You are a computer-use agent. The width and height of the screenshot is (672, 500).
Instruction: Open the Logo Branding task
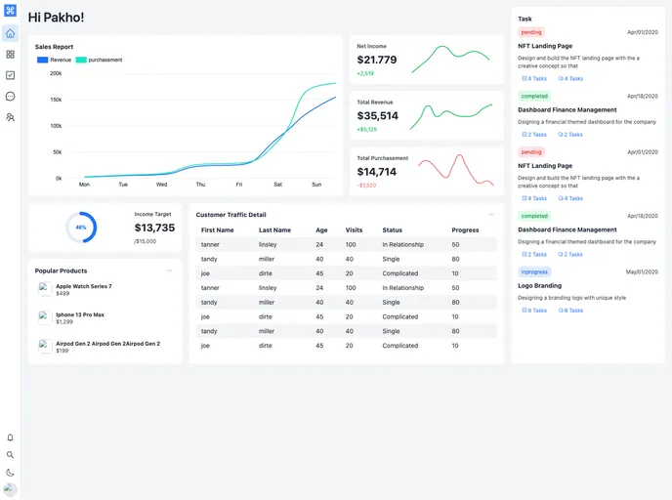point(539,285)
